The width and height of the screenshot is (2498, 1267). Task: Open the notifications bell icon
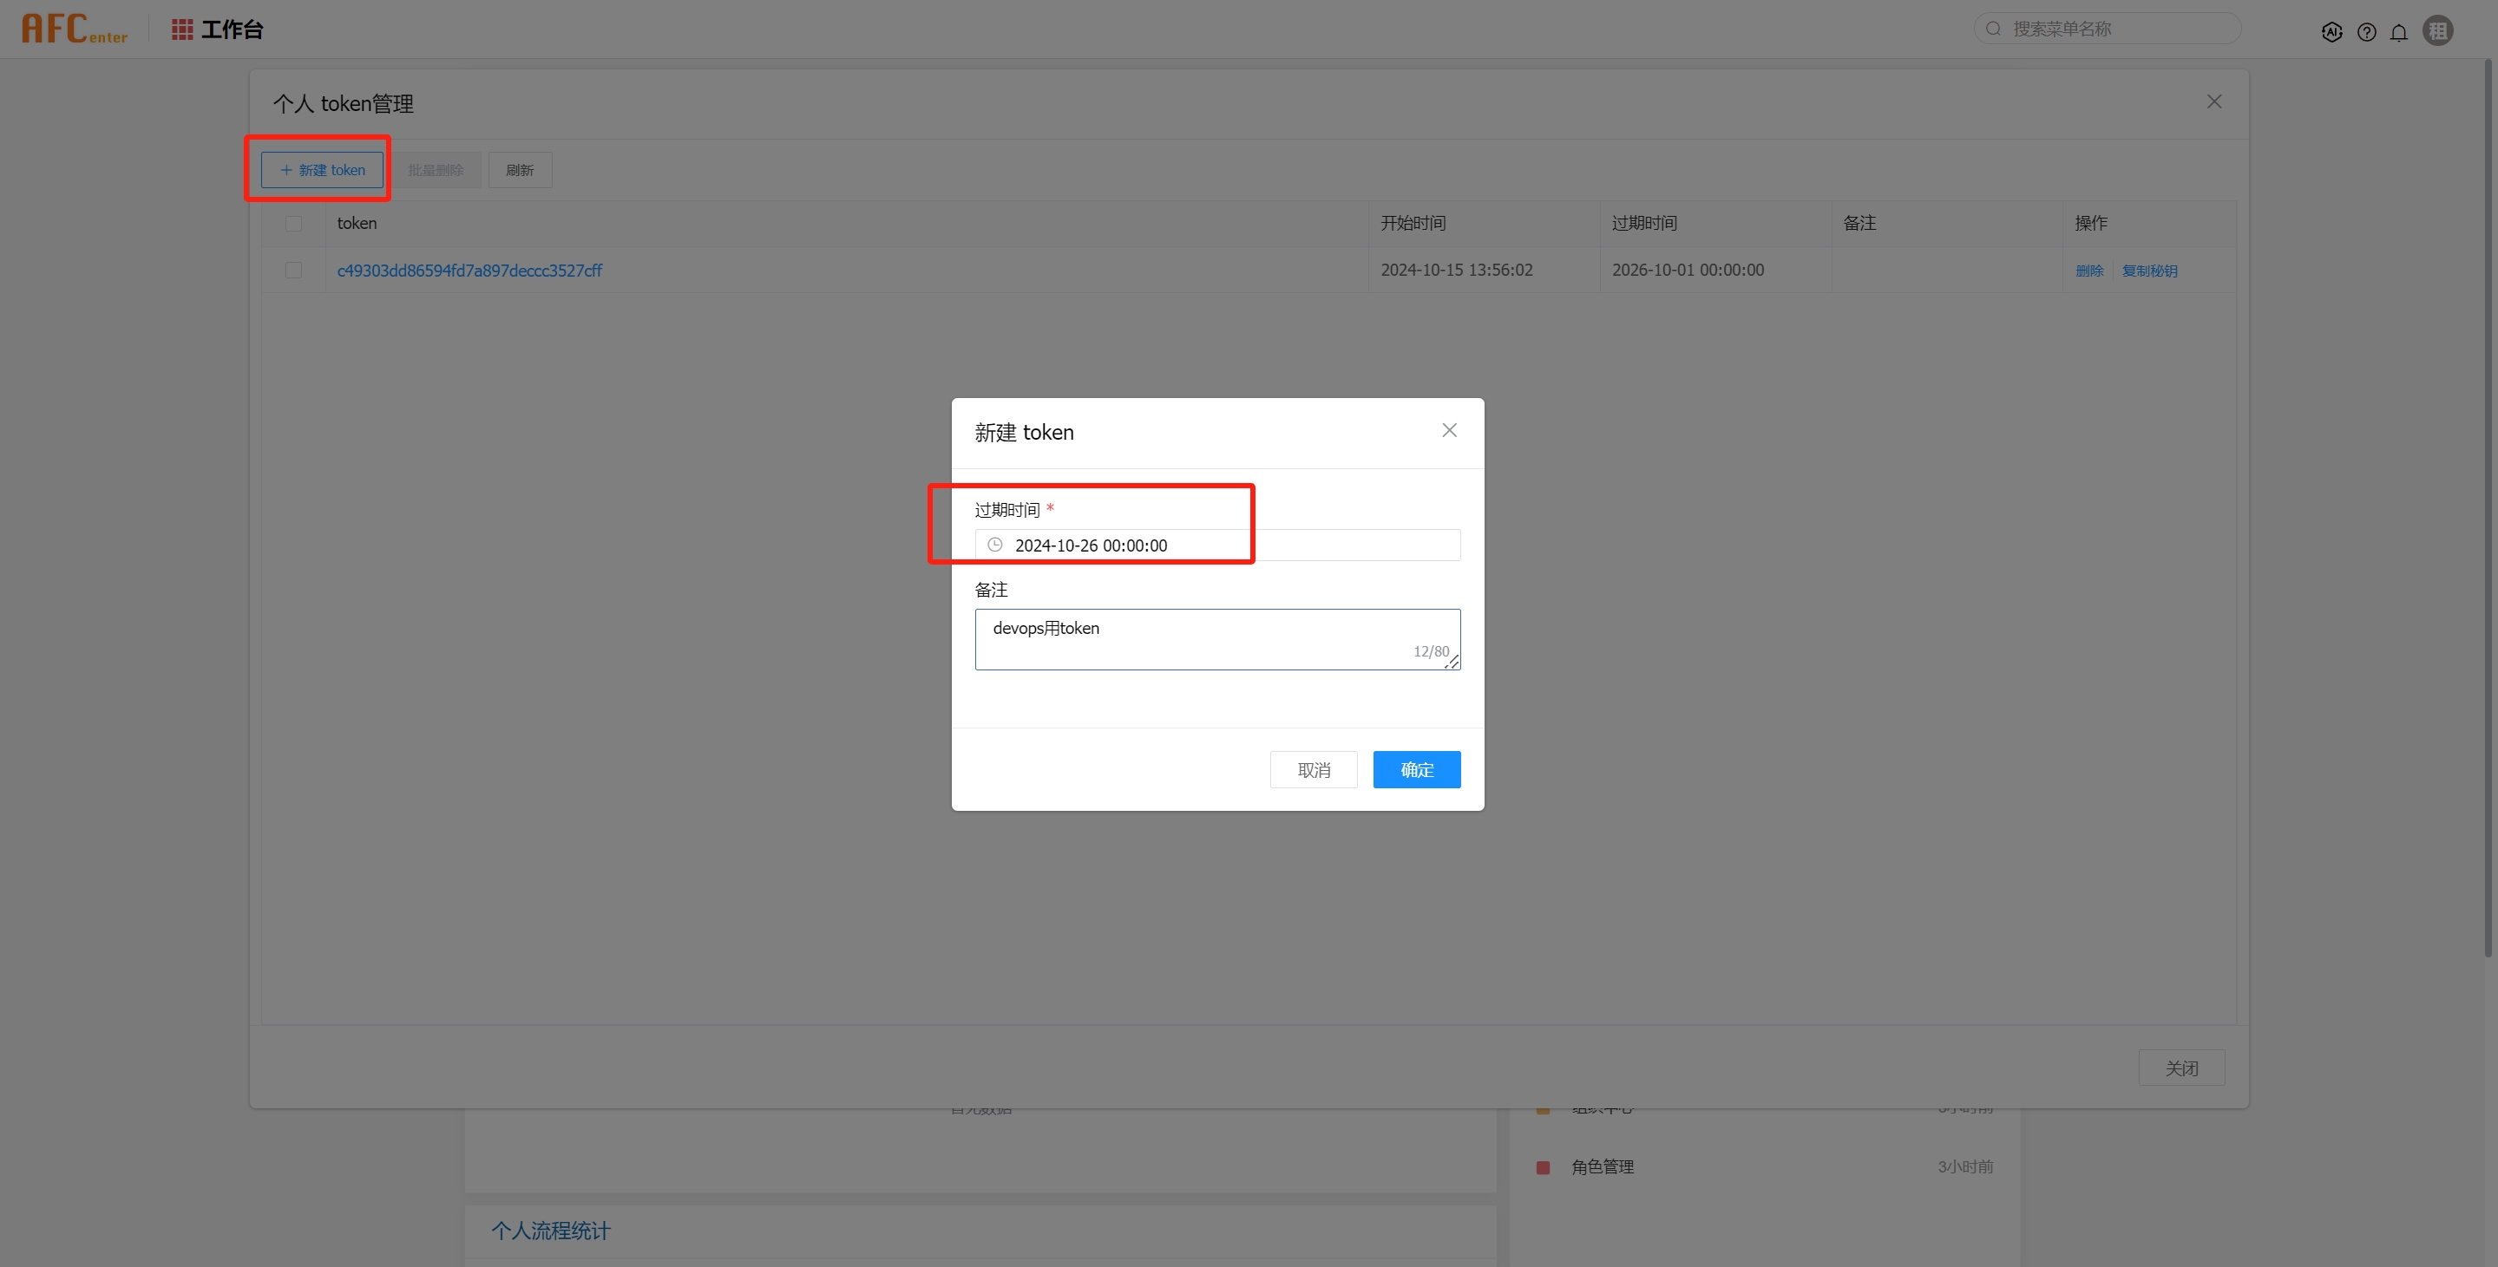(x=2398, y=32)
